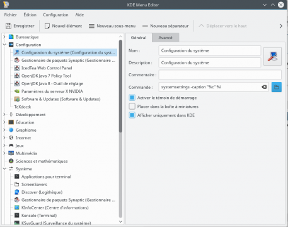288x227 pixels.
Task: Click Déplacer vers le haut button
Action: 222,26
